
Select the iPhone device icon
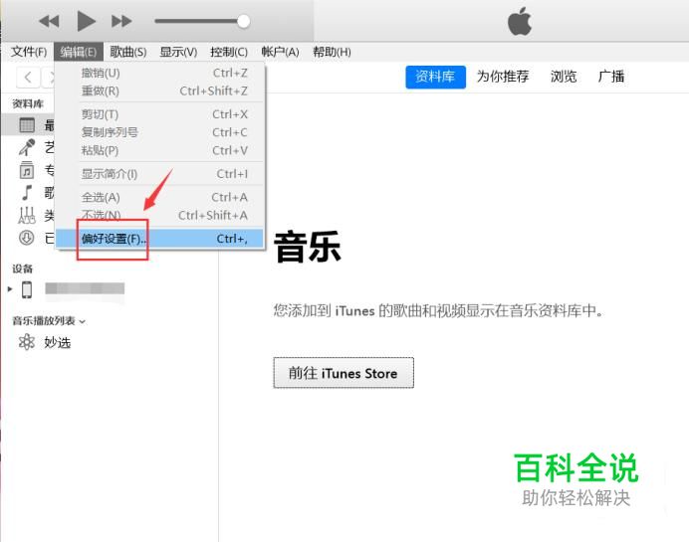pos(27,289)
